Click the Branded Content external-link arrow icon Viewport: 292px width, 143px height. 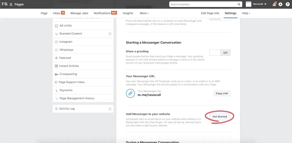[110, 34]
